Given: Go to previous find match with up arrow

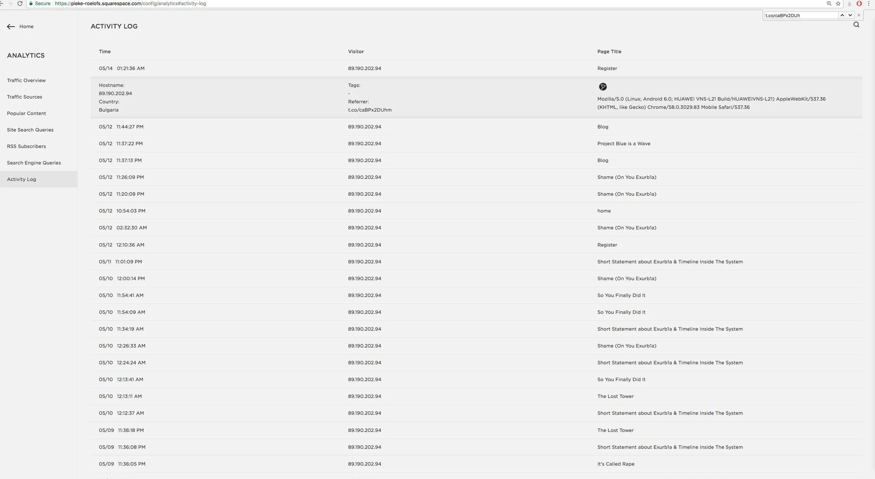Looking at the screenshot, I should point(842,15).
